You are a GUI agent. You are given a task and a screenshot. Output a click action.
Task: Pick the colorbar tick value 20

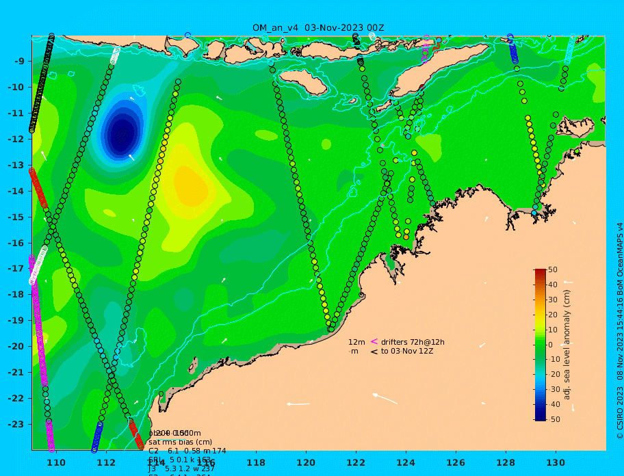tap(553, 315)
